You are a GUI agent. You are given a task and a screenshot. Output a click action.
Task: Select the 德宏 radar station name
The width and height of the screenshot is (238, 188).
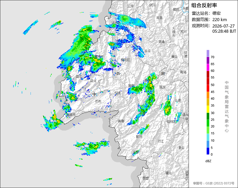click(x=217, y=13)
